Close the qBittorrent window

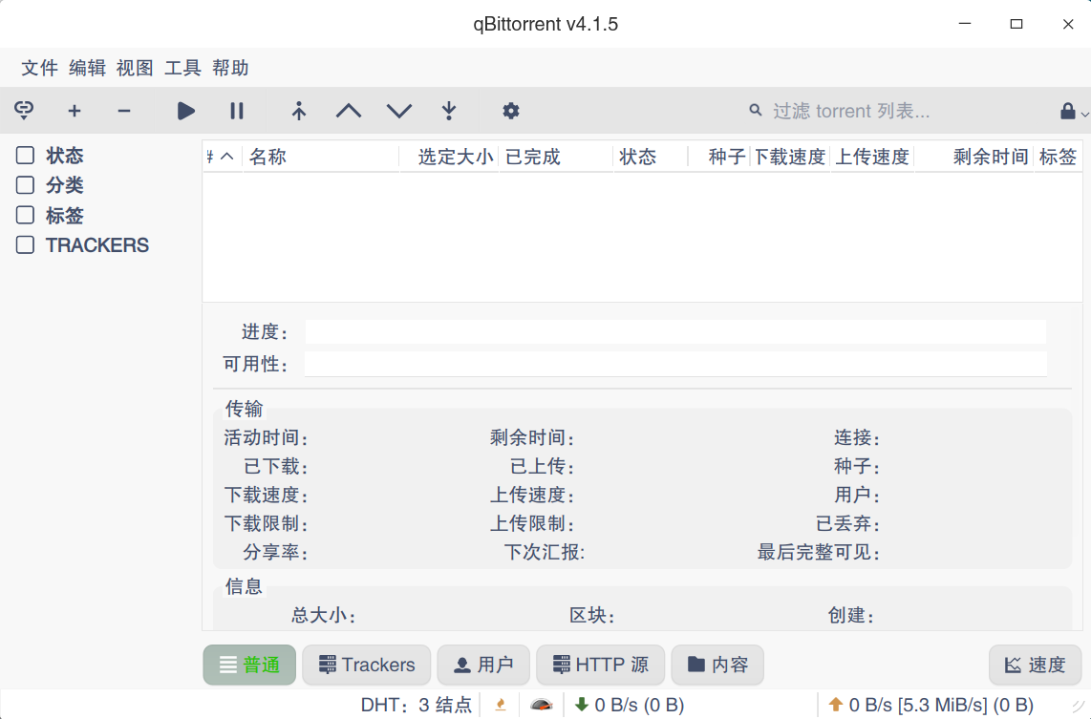pyautogui.click(x=1068, y=24)
